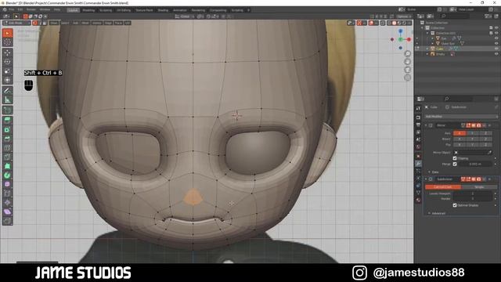Collapse the Mirror modifier panel
The width and height of the screenshot is (501, 282).
426,125
